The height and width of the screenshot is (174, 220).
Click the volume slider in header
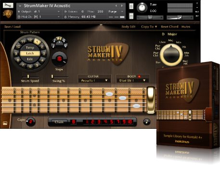pyautogui.click(x=180, y=17)
